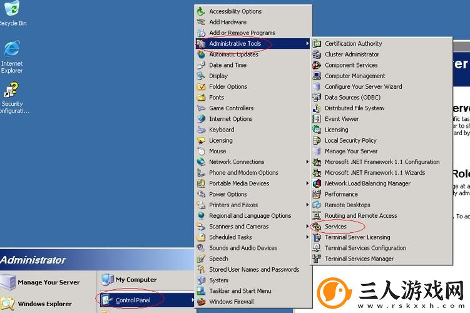Click the Add Hardware icon
Screen dimensions: 470x313
[x=201, y=22]
